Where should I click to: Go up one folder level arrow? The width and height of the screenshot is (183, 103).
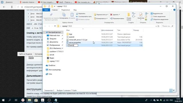(55, 26)
